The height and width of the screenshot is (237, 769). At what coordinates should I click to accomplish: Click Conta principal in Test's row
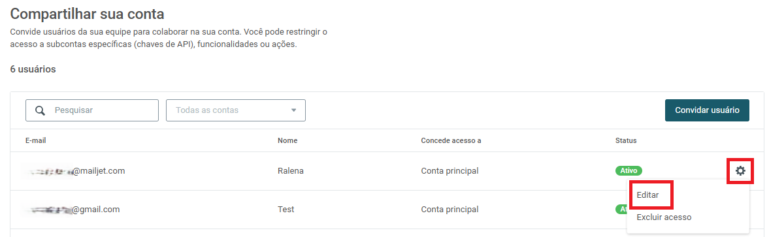[x=450, y=209]
